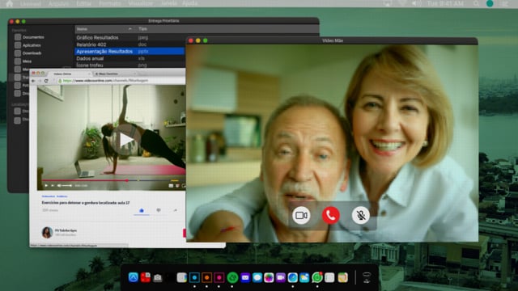Open the purple mail app in dock
The height and width of the screenshot is (291, 518).
pos(245,278)
